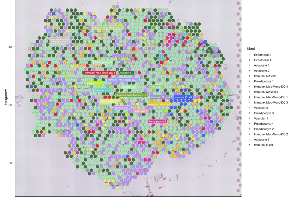Viewport: 294px width, 197px height.
Task: Click the orange legend dot for Immune: Mast cell
Action: pyautogui.click(x=250, y=92)
